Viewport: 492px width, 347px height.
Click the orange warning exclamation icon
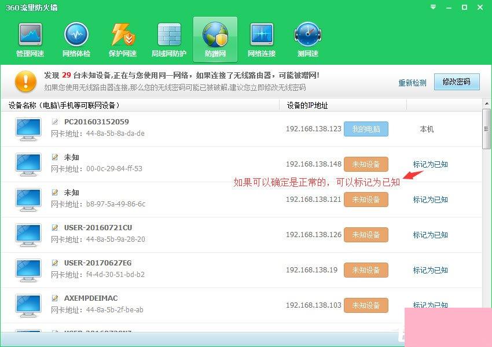tap(25, 82)
